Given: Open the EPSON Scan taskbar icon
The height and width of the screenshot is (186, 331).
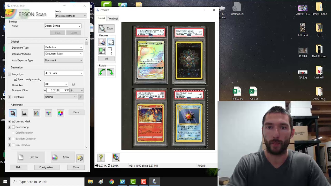Looking at the screenshot, I should tap(154, 182).
